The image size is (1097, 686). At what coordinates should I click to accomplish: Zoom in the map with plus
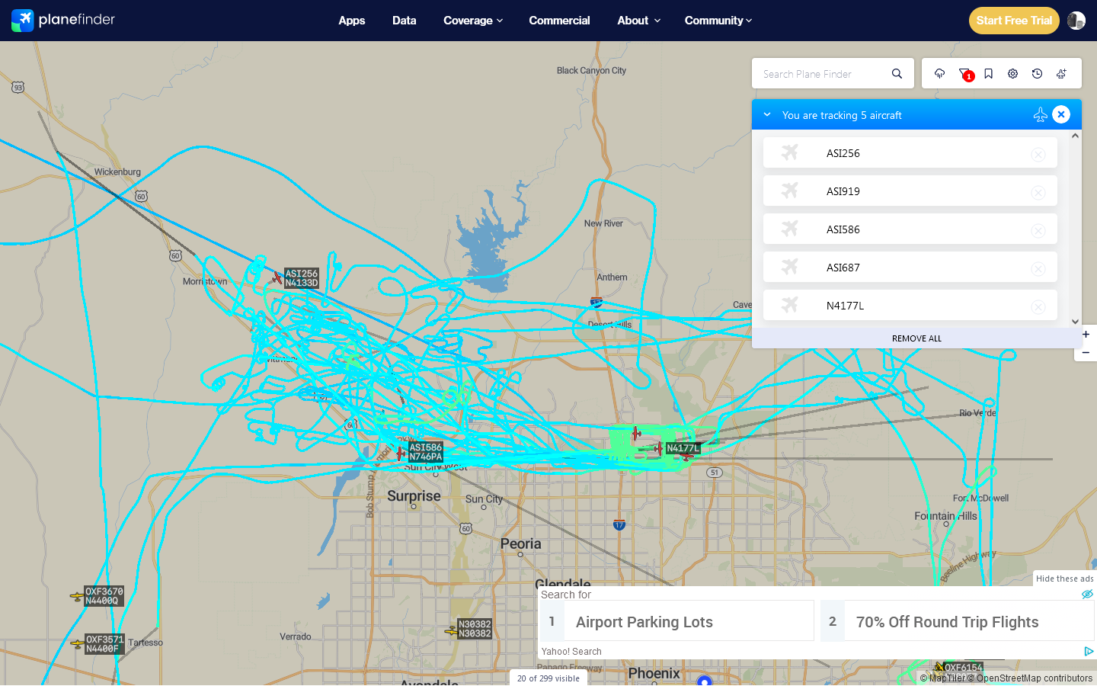tap(1086, 334)
